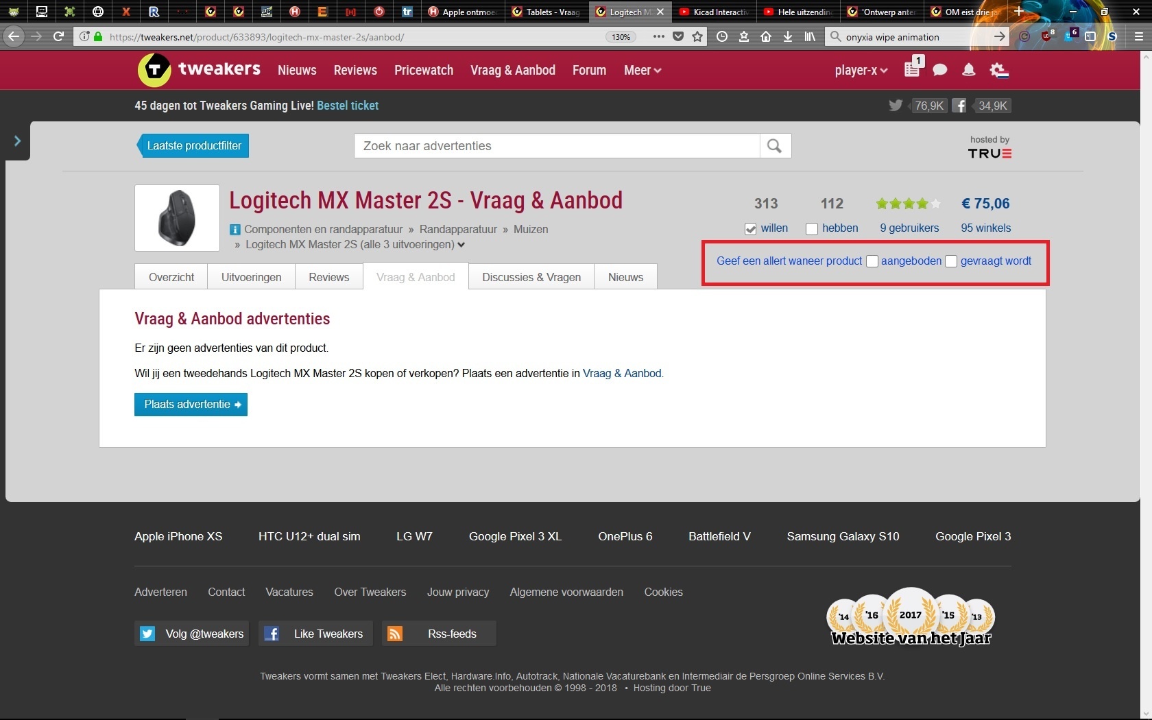Switch to the Uitvoeringen tab
The width and height of the screenshot is (1152, 720).
[252, 277]
